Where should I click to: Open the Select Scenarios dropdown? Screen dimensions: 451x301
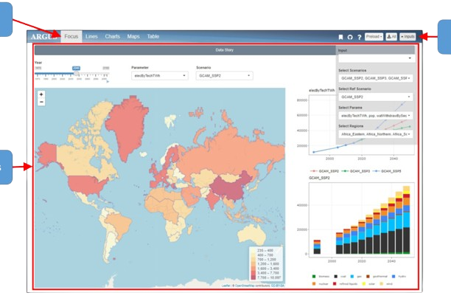tap(375, 77)
